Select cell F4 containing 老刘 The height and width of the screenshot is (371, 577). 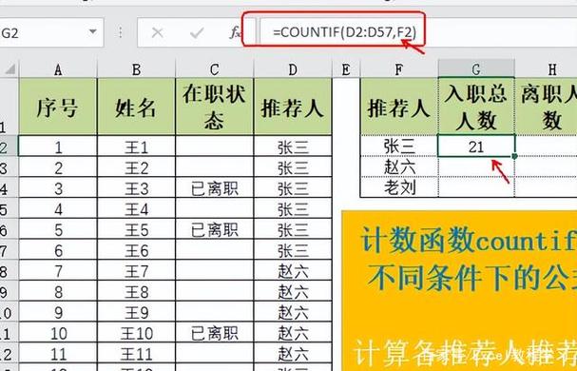(x=399, y=187)
